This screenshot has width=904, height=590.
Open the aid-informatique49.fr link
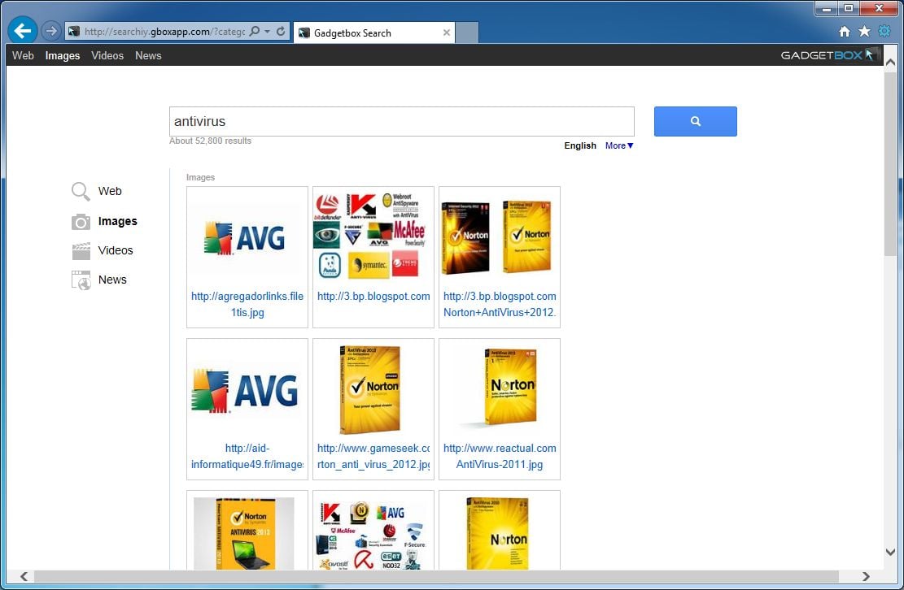(x=247, y=456)
